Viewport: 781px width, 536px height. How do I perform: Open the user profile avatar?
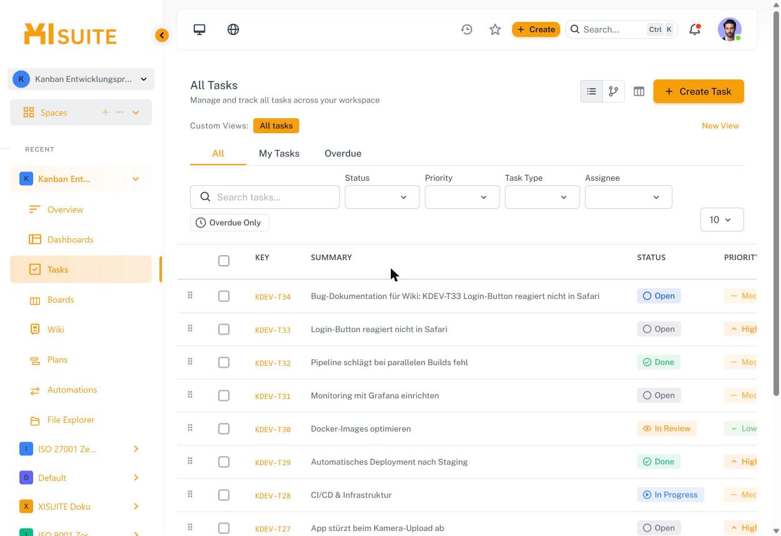730,29
